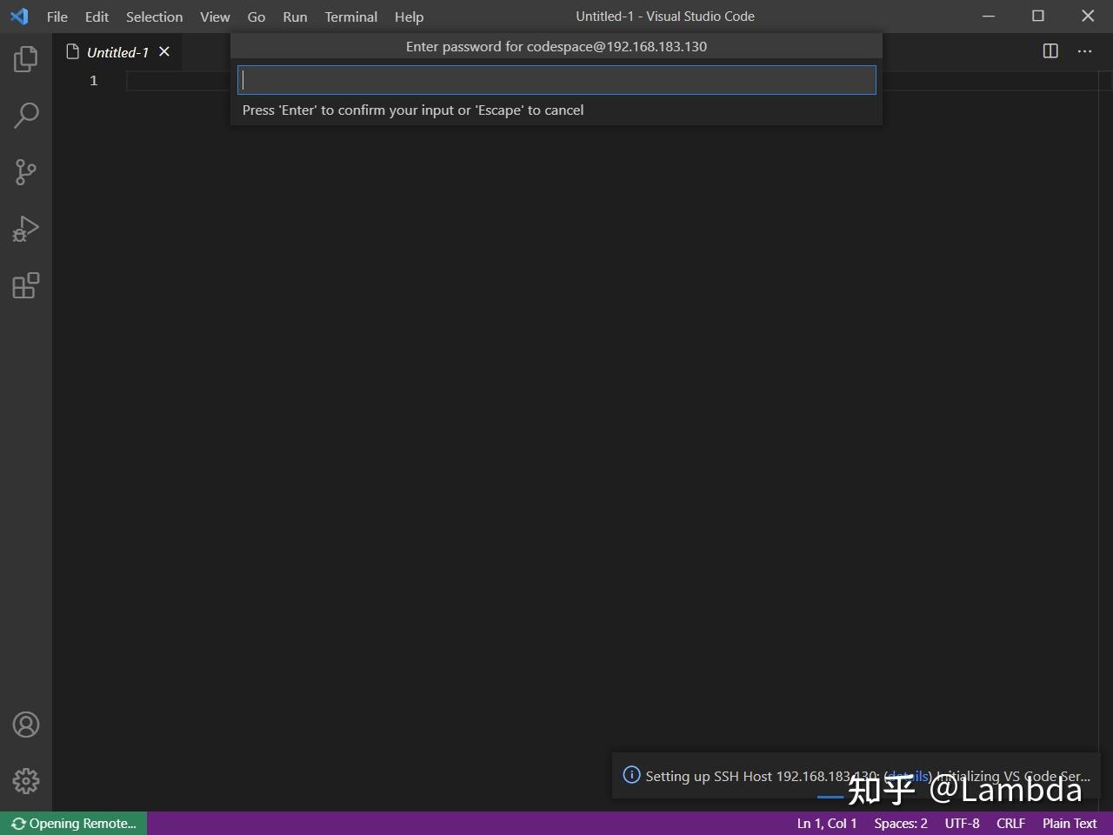
Task: Click the Accounts icon
Action: (x=25, y=724)
